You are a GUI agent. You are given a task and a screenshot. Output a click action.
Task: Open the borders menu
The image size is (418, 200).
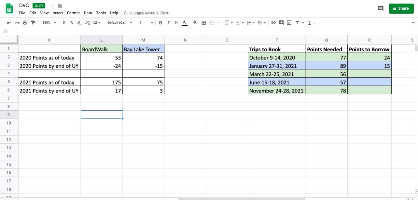click(204, 23)
